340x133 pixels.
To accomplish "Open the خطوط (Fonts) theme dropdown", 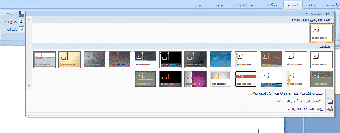I will tap(14, 22).
